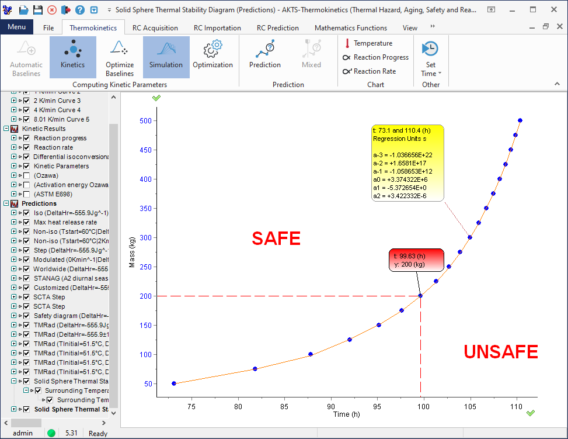The image size is (568, 439).
Task: Collapse the Predictions tree node
Action: coord(6,203)
